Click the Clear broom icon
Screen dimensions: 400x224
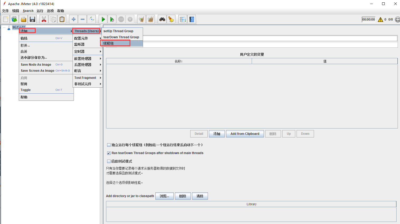tap(141, 19)
